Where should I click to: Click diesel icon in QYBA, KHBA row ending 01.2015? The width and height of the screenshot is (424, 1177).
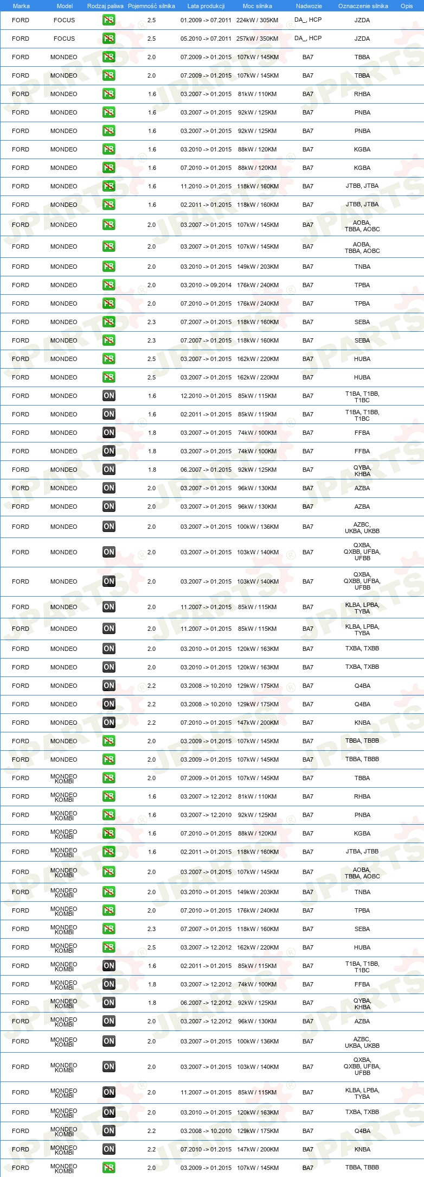click(x=108, y=470)
